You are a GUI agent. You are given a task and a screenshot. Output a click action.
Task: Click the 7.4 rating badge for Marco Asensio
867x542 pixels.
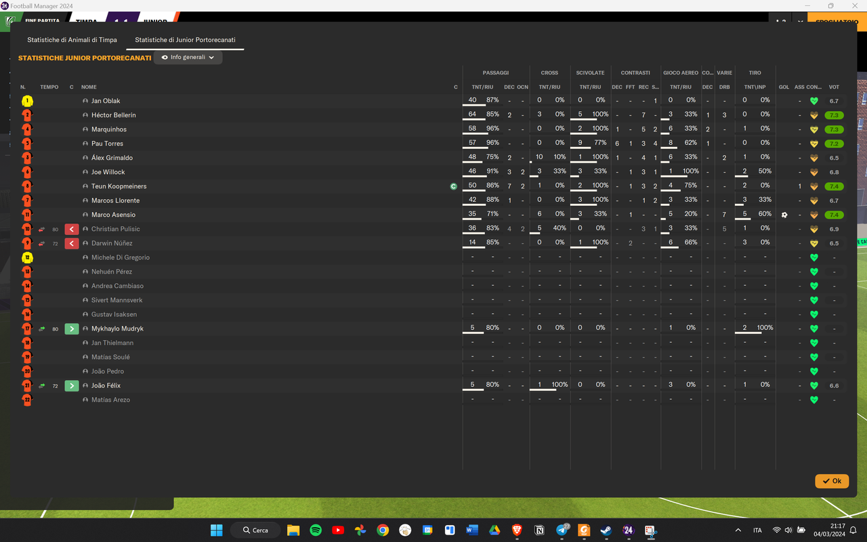pyautogui.click(x=834, y=215)
